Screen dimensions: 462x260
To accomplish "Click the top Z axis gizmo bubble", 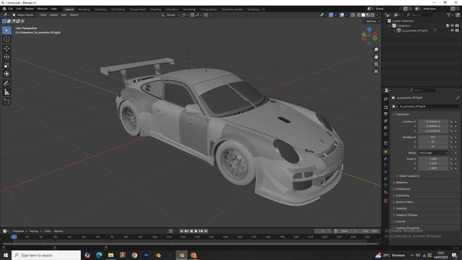I will point(369,29).
